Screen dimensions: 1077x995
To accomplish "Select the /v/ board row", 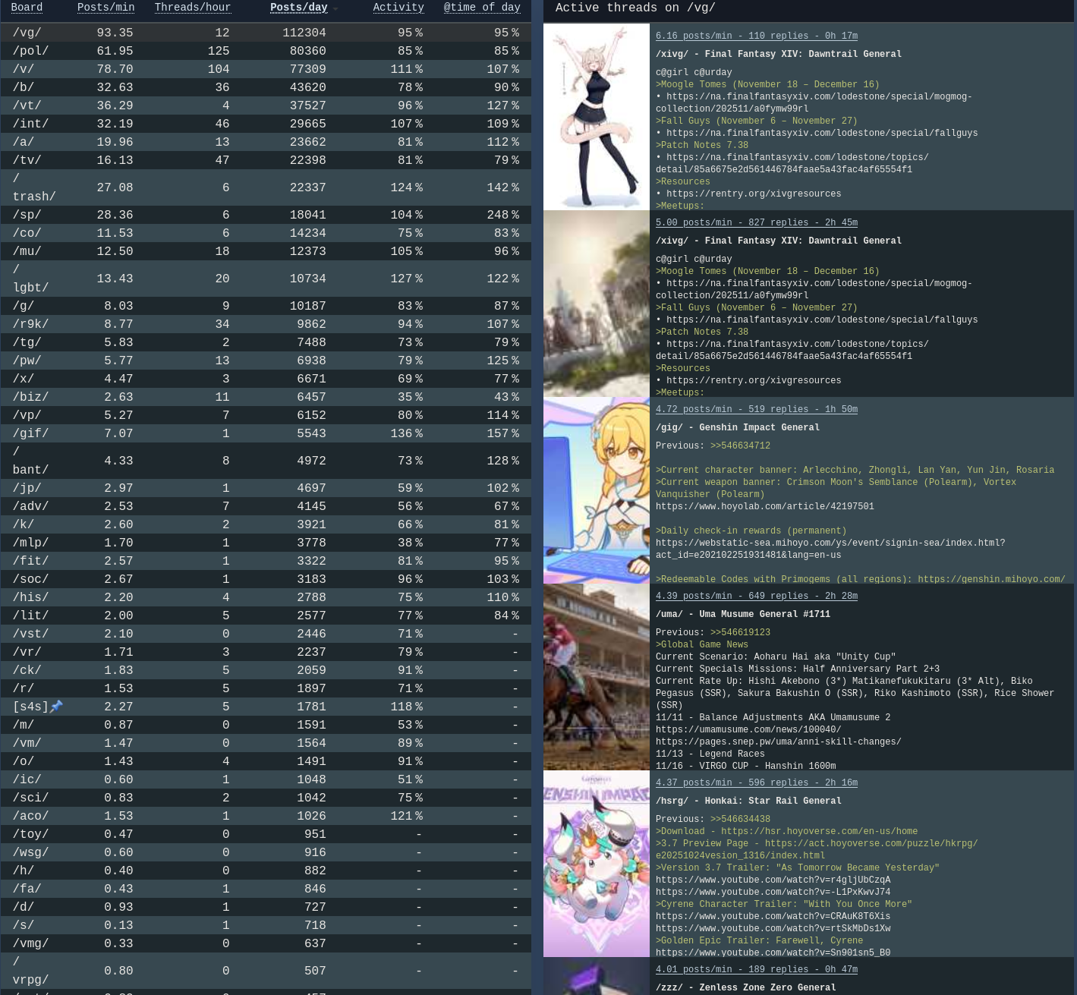I will click(266, 69).
